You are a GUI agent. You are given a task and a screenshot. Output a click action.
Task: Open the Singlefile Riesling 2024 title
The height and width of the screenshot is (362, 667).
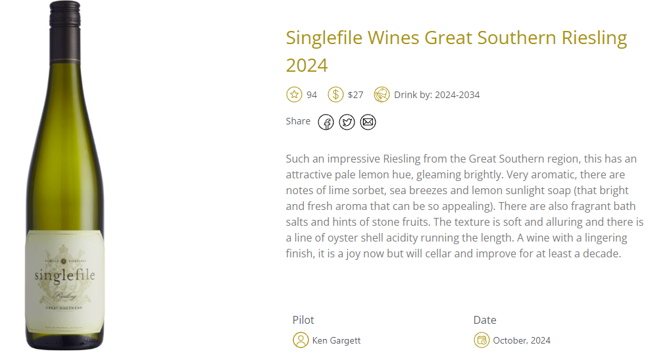457,51
